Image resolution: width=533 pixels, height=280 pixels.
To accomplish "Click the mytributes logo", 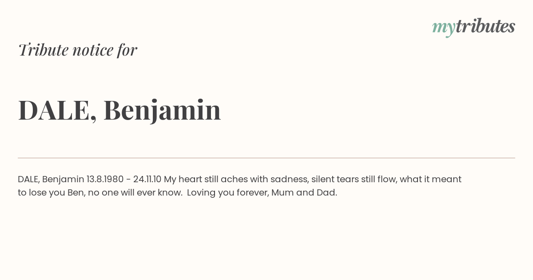I will [473, 27].
